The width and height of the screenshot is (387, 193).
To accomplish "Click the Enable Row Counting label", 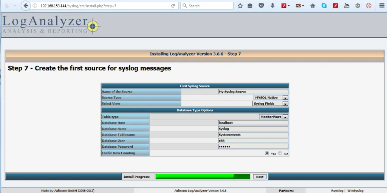I will (118, 153).
